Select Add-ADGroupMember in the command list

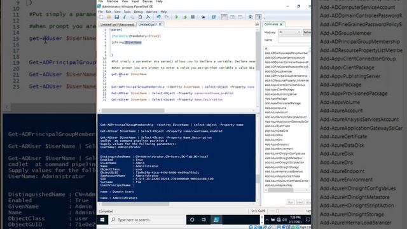pyautogui.click(x=279, y=71)
